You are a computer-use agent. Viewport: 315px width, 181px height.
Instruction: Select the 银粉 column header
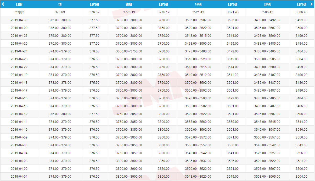[x=129, y=4]
